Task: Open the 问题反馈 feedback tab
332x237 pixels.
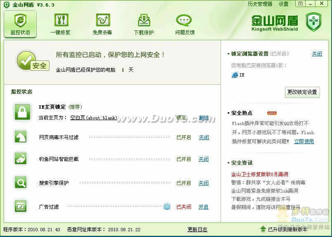Action: point(185,24)
